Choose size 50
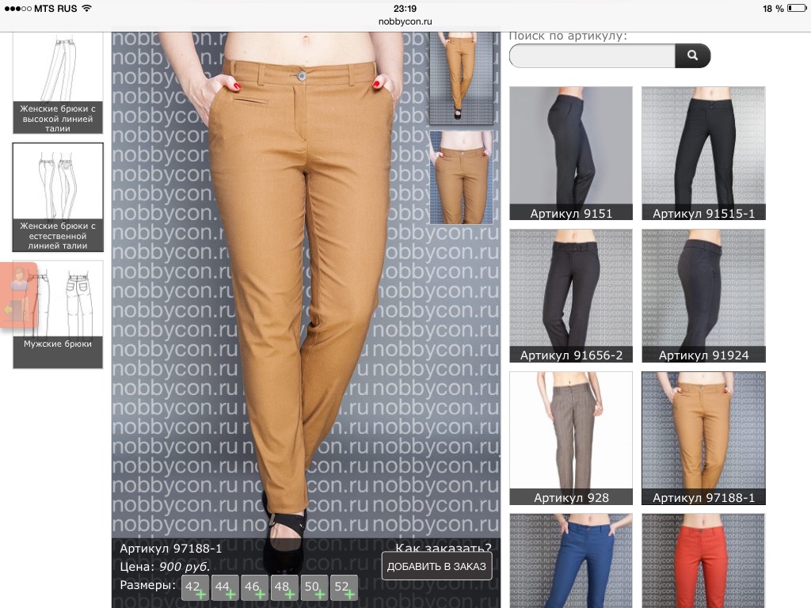This screenshot has height=608, width=811. 314,587
